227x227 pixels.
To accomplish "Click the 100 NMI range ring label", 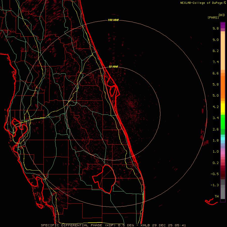I will pos(113,20).
